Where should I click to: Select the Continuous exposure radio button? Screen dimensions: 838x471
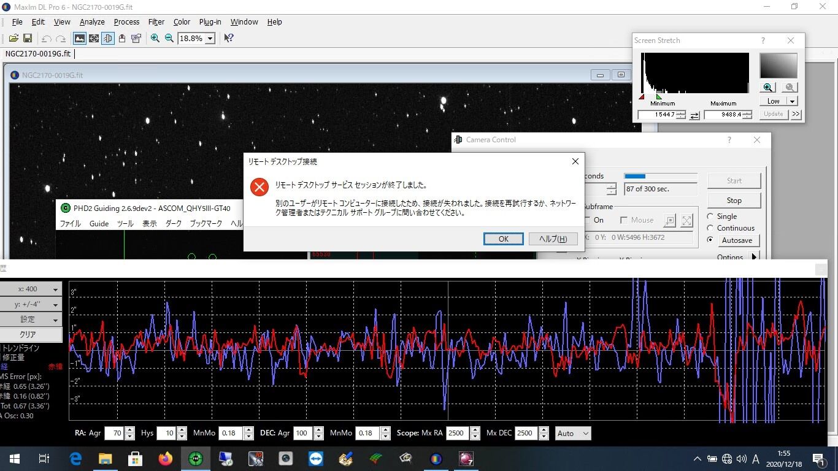tap(710, 228)
